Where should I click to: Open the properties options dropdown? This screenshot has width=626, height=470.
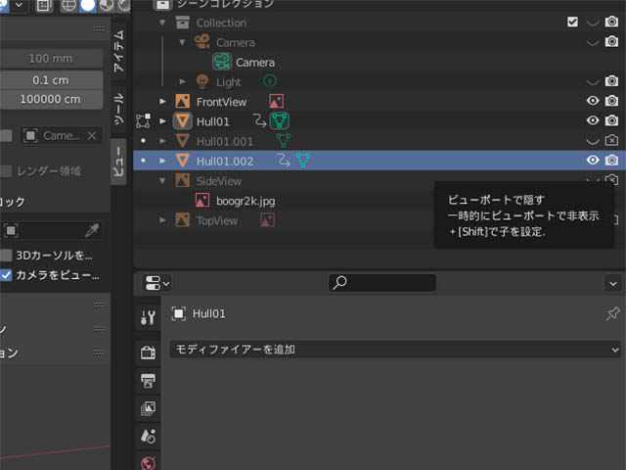[613, 283]
